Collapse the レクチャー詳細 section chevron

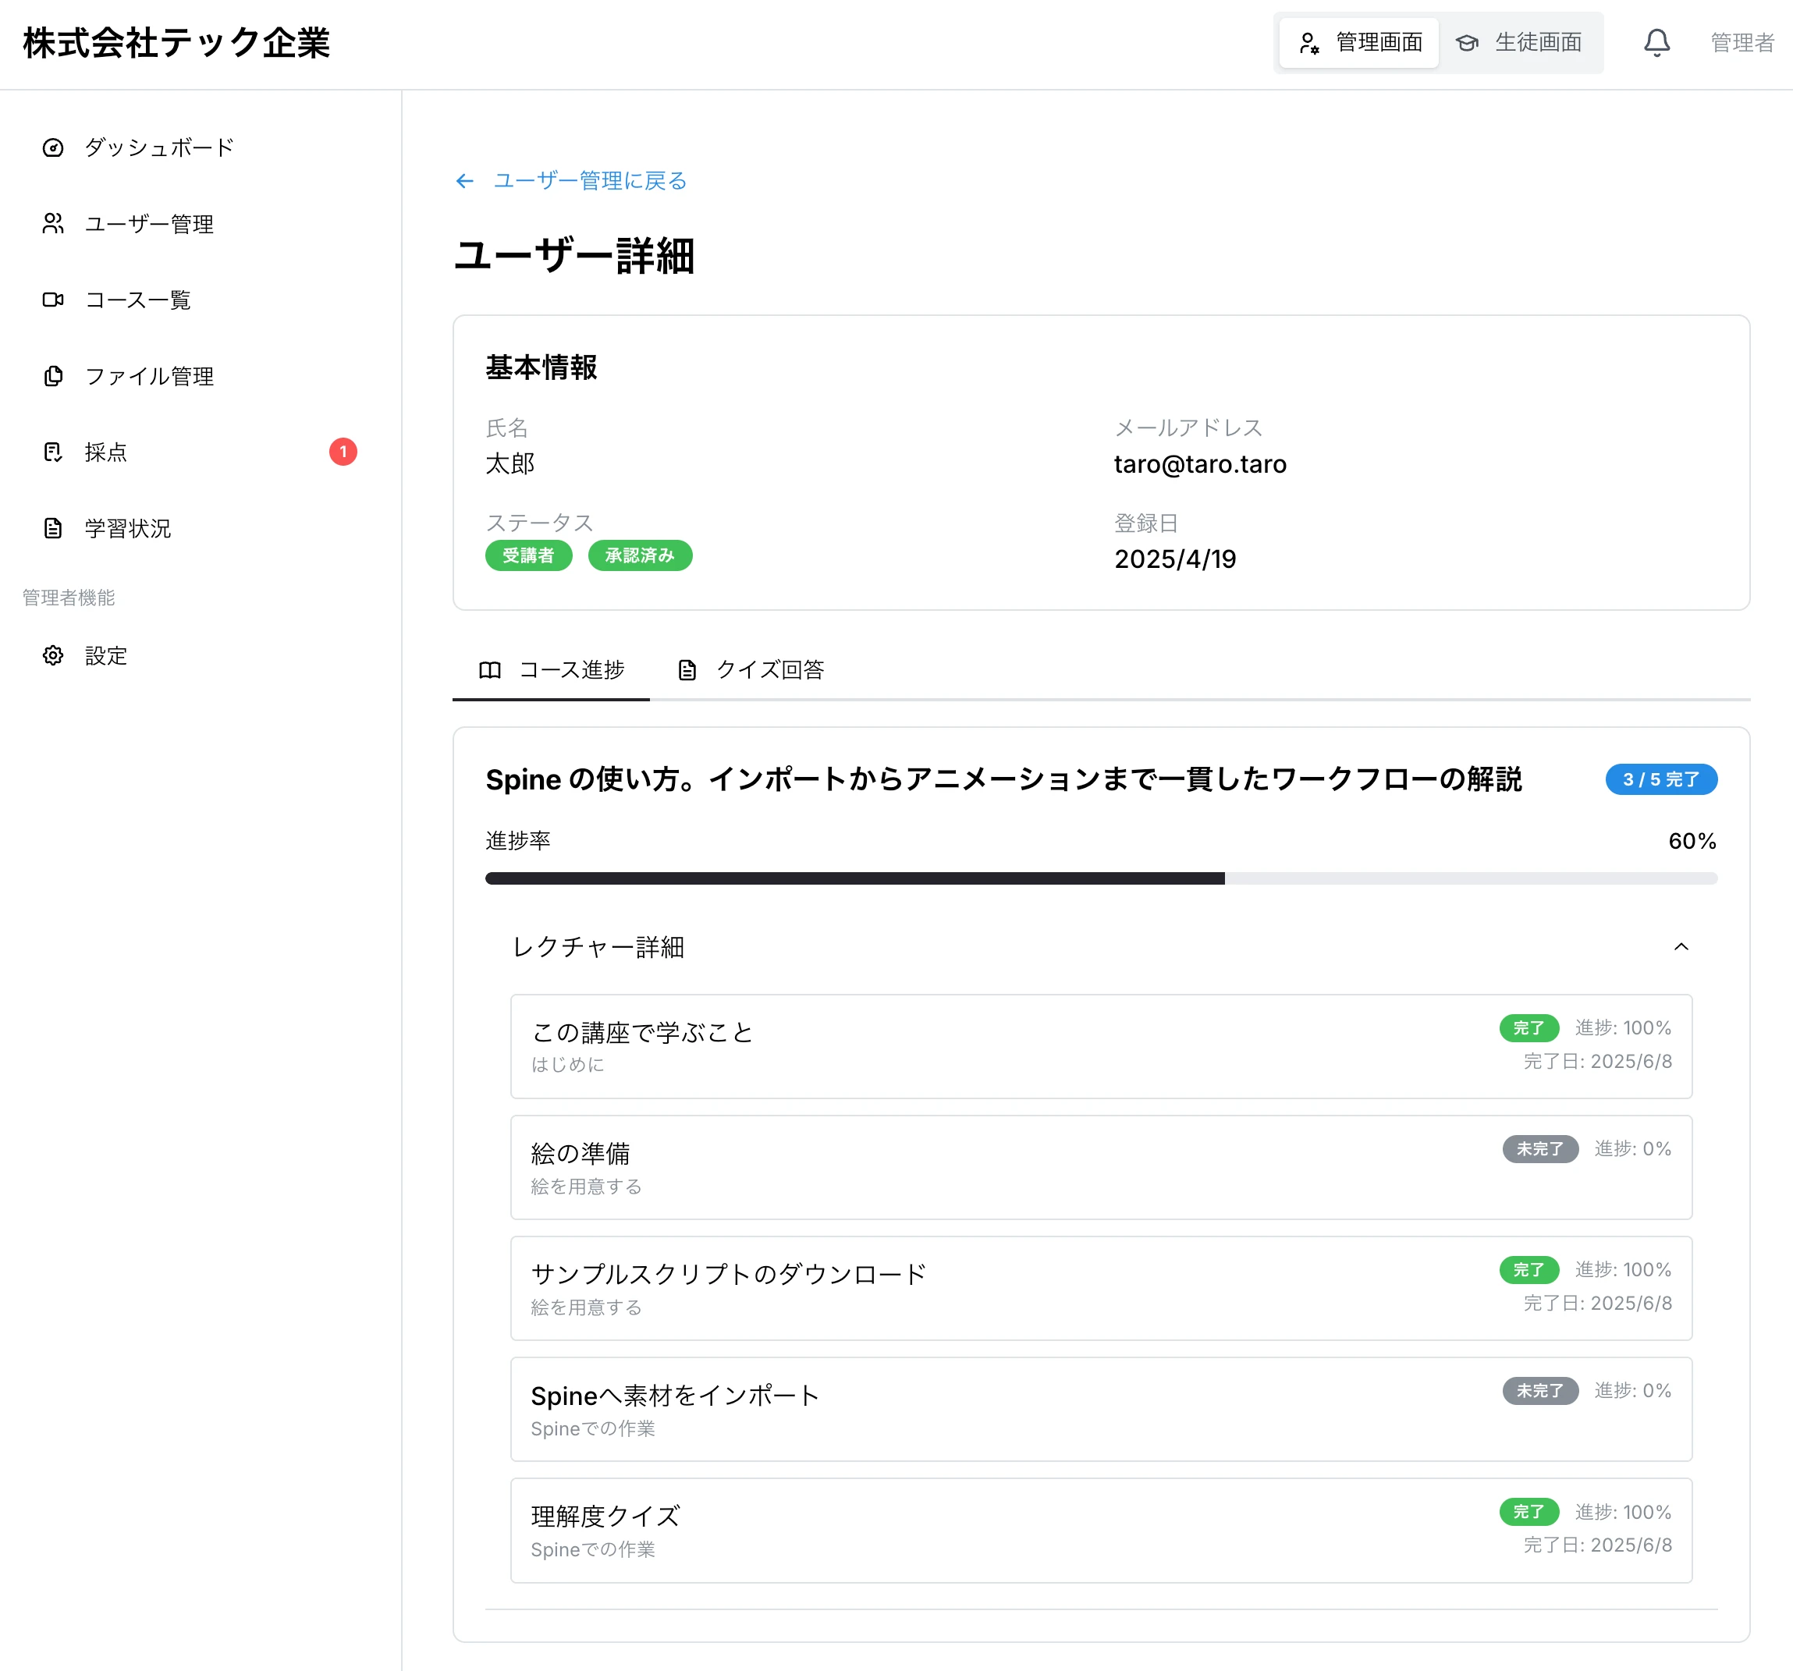pyautogui.click(x=1681, y=947)
